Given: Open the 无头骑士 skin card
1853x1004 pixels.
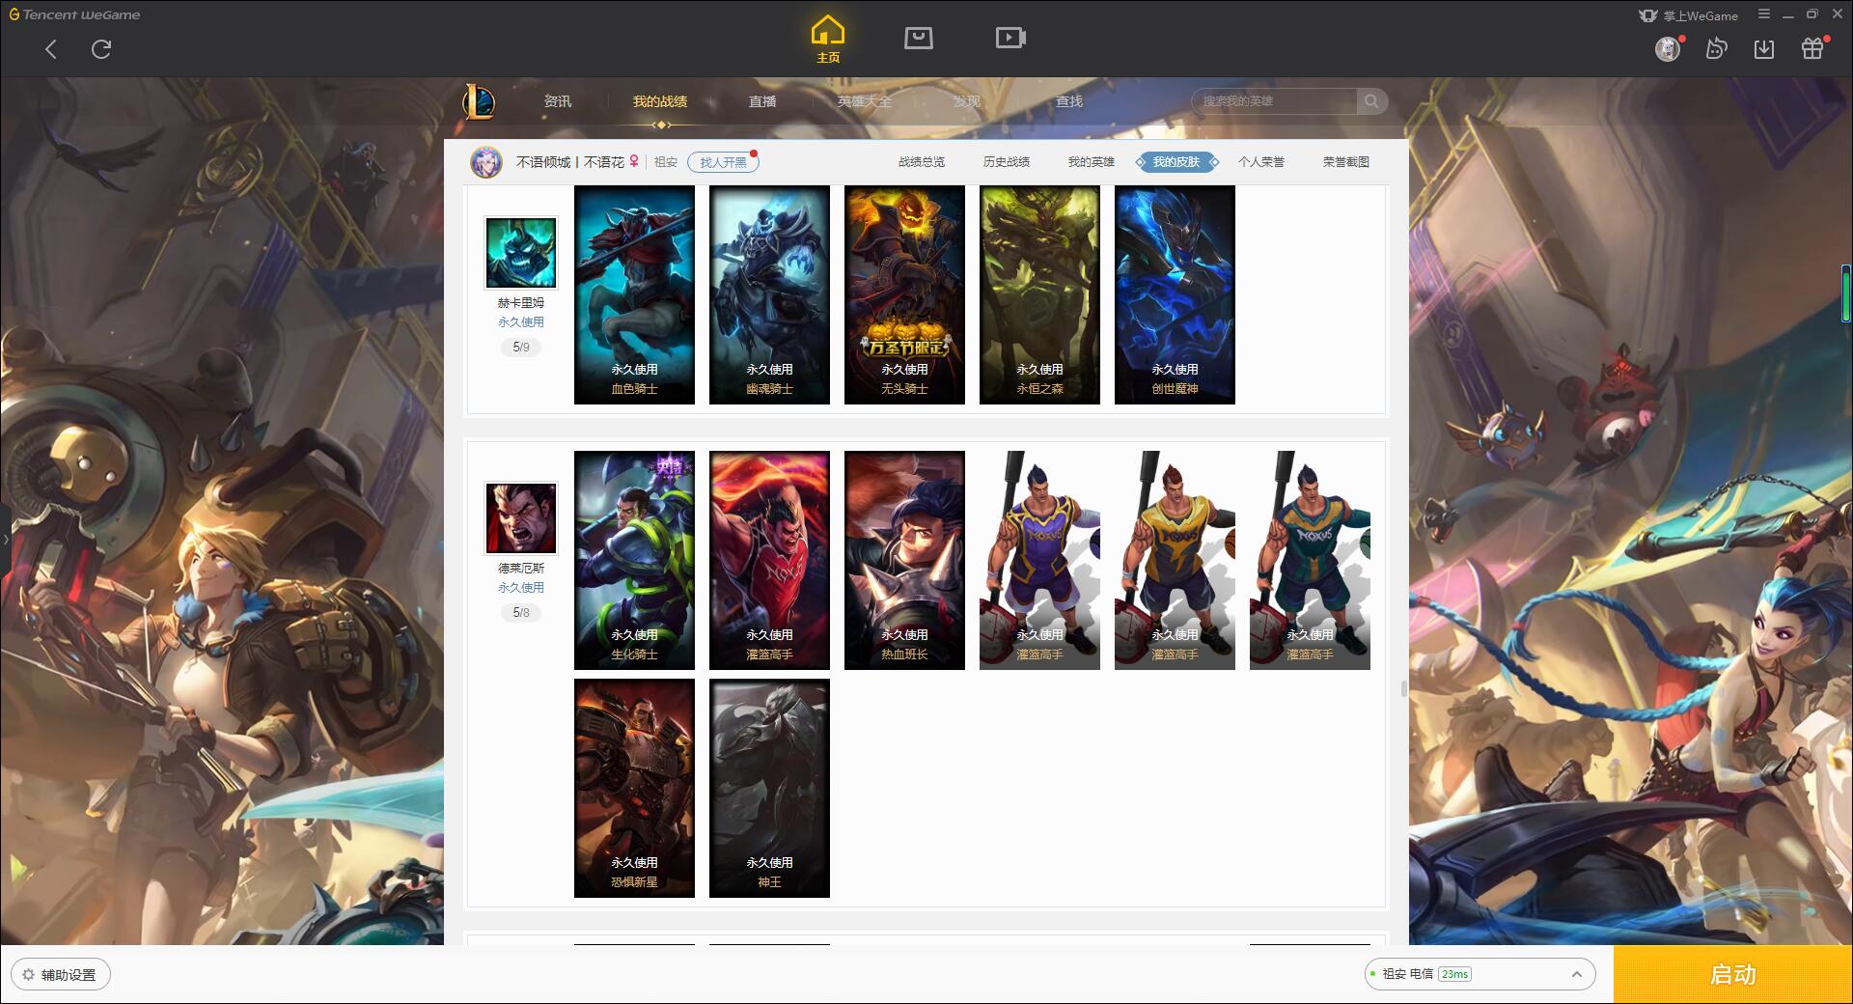Looking at the screenshot, I should point(904,294).
